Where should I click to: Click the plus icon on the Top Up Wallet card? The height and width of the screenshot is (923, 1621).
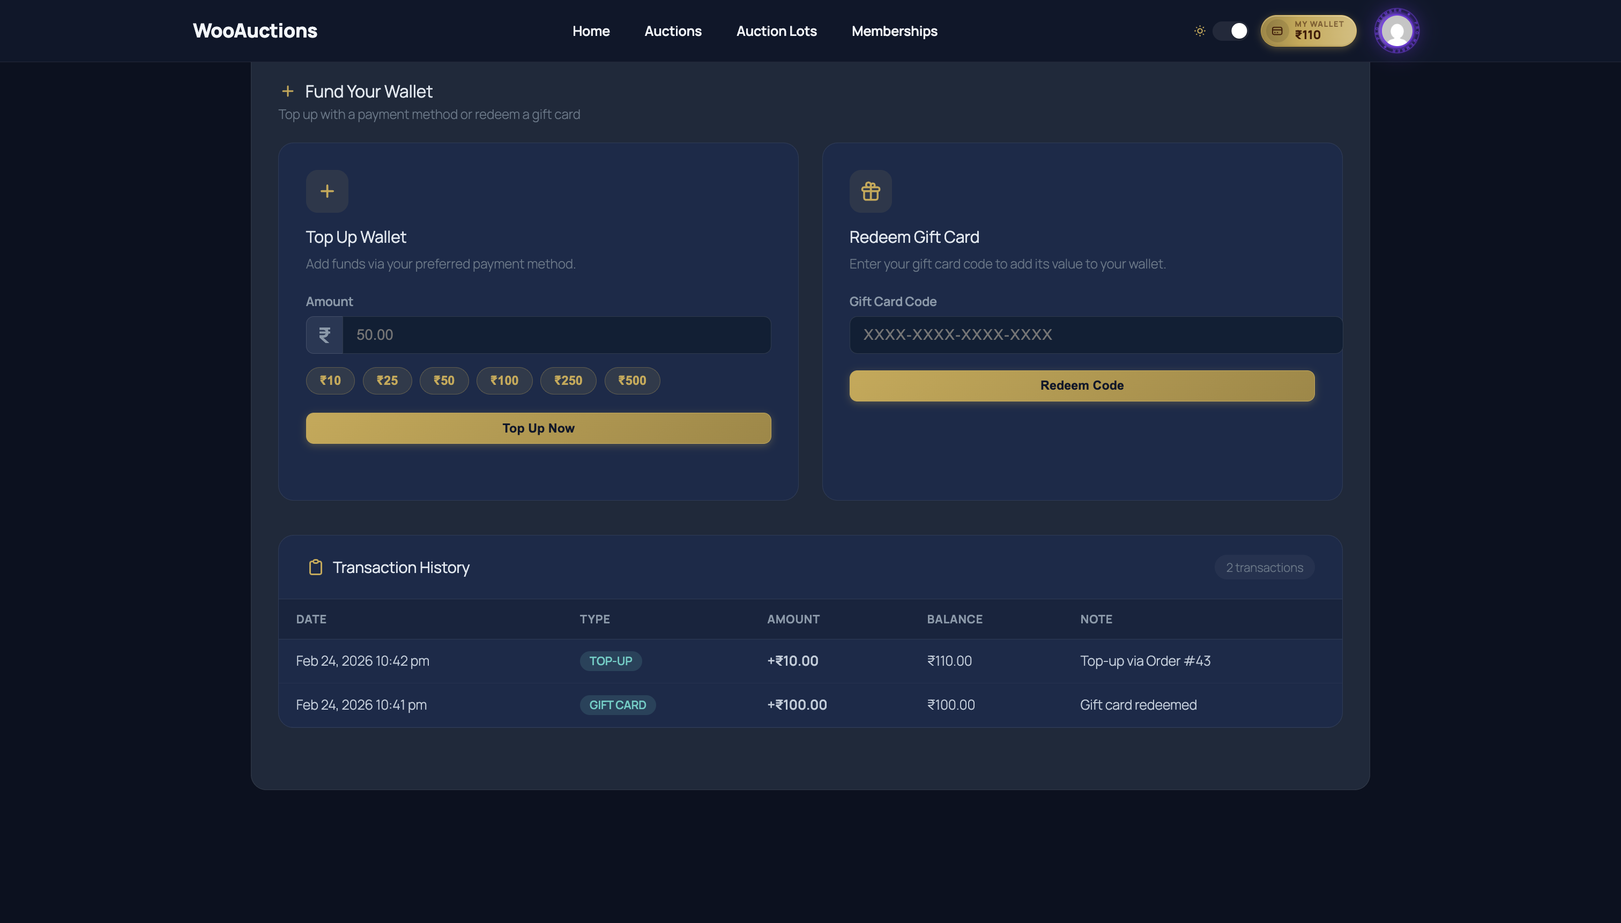pos(326,191)
